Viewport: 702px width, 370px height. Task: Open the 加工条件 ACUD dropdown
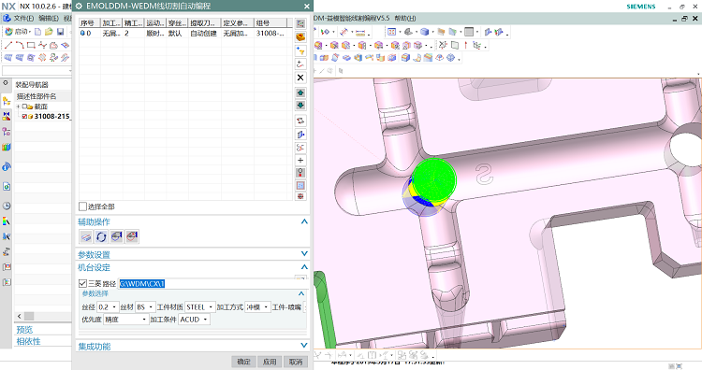point(195,320)
